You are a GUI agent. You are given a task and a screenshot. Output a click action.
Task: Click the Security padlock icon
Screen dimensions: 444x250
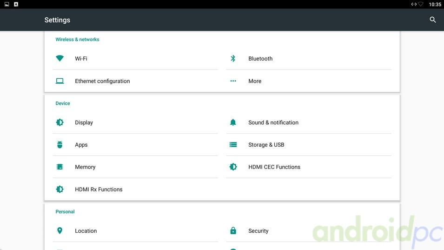233,230
